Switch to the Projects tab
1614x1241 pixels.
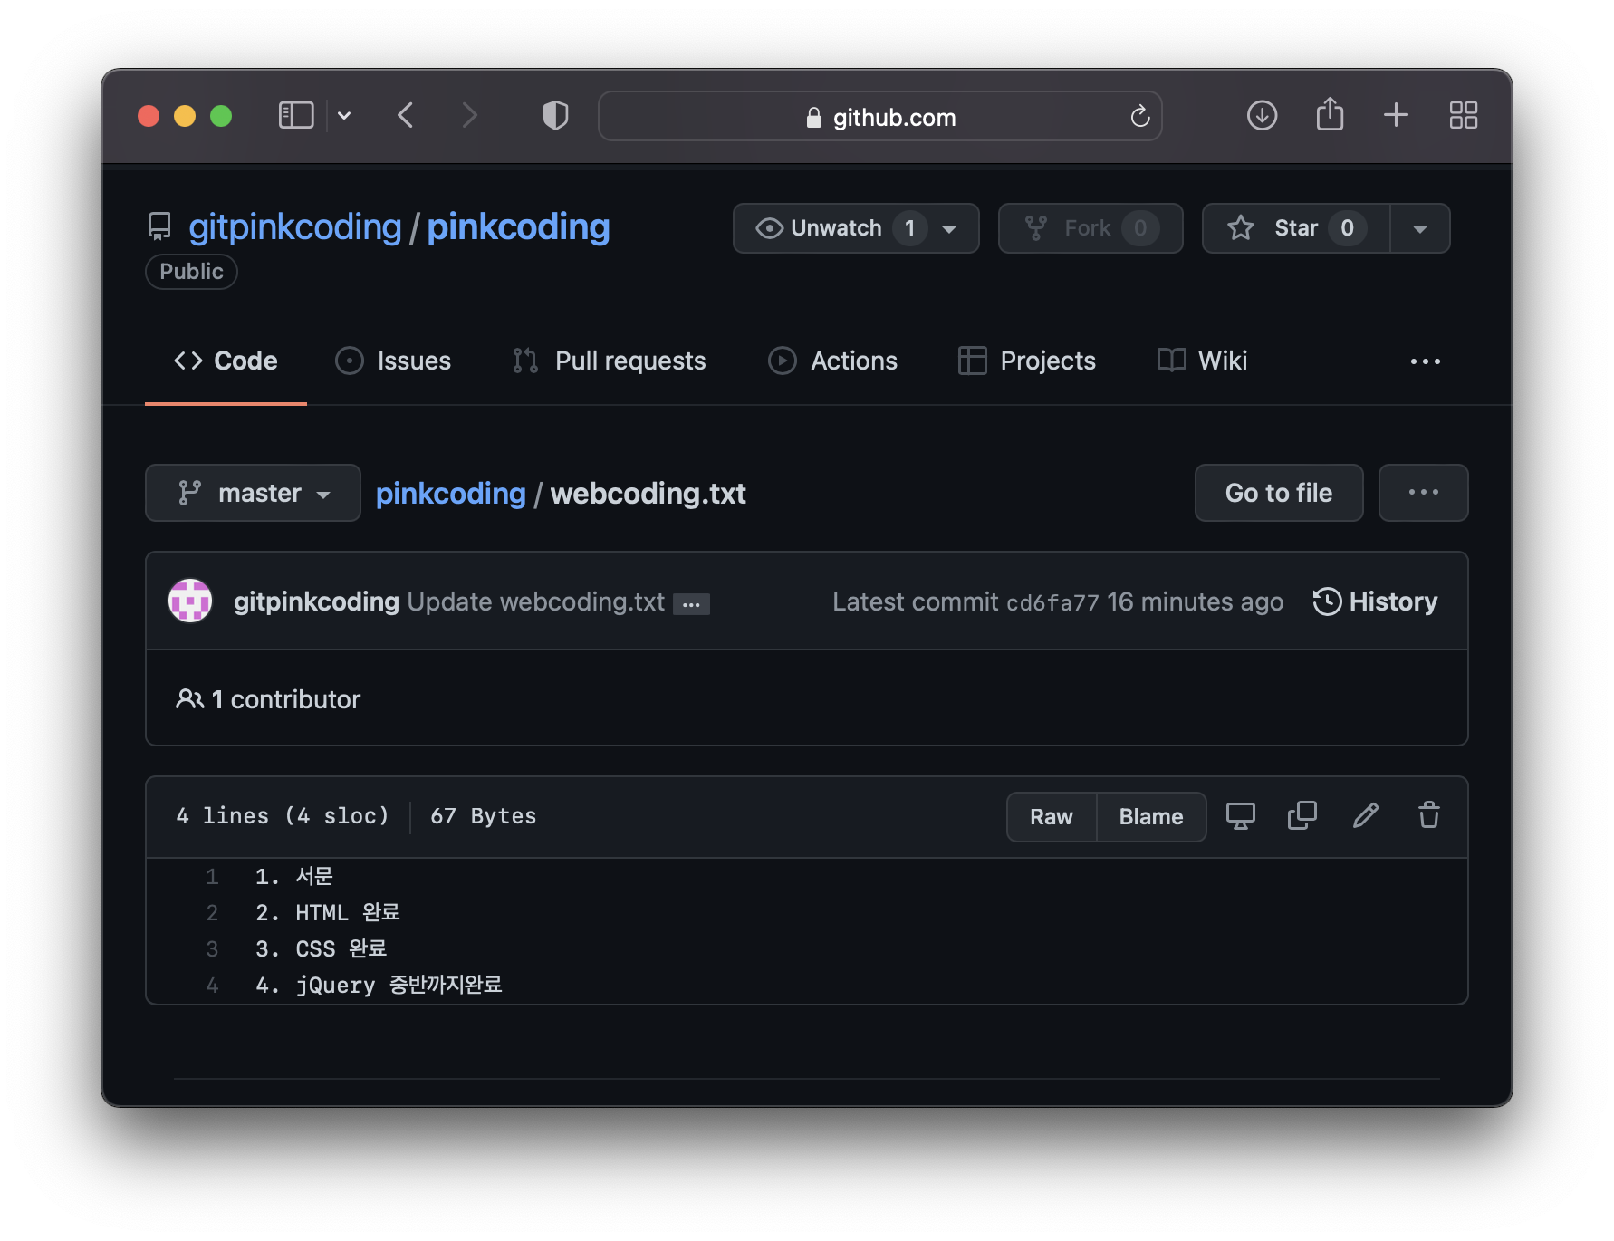1027,361
